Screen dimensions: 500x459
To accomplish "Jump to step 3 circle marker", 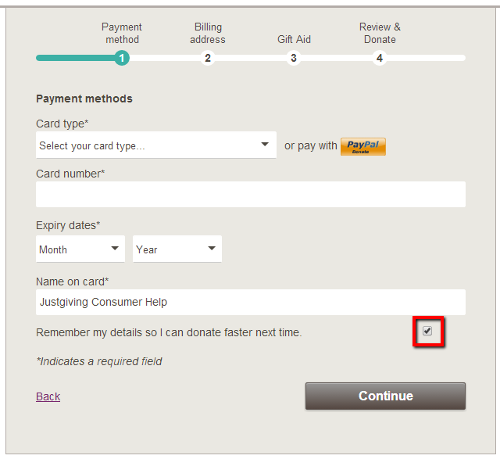I will point(294,58).
